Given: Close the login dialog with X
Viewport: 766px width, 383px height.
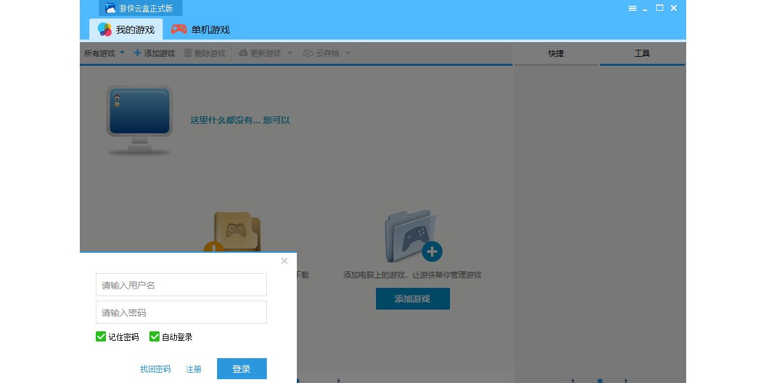Looking at the screenshot, I should (x=284, y=260).
